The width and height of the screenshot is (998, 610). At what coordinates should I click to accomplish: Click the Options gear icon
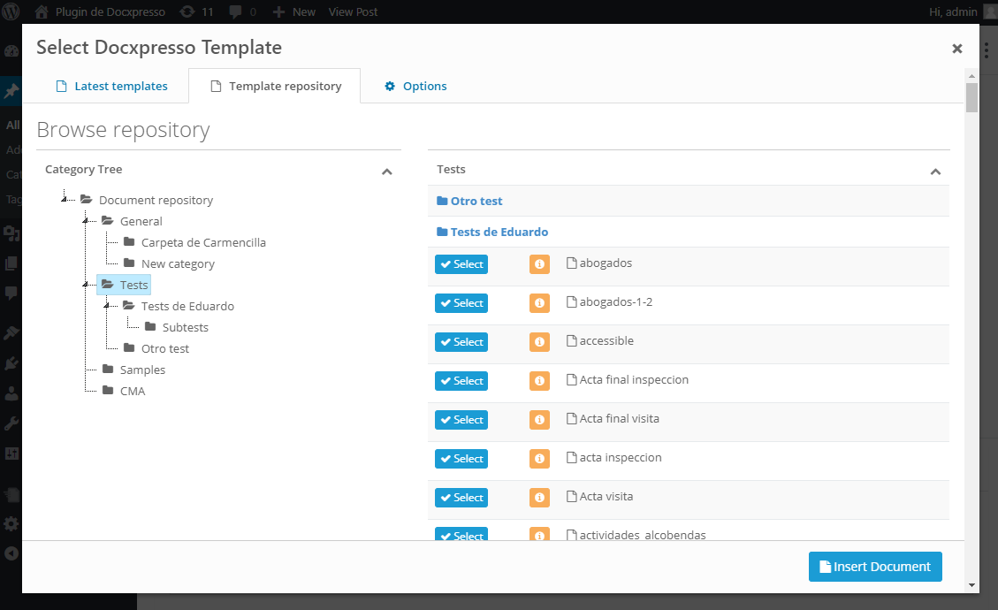point(390,86)
